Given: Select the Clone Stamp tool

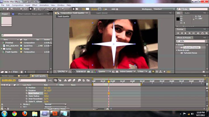Looking at the screenshot, I should [x=48, y=9].
